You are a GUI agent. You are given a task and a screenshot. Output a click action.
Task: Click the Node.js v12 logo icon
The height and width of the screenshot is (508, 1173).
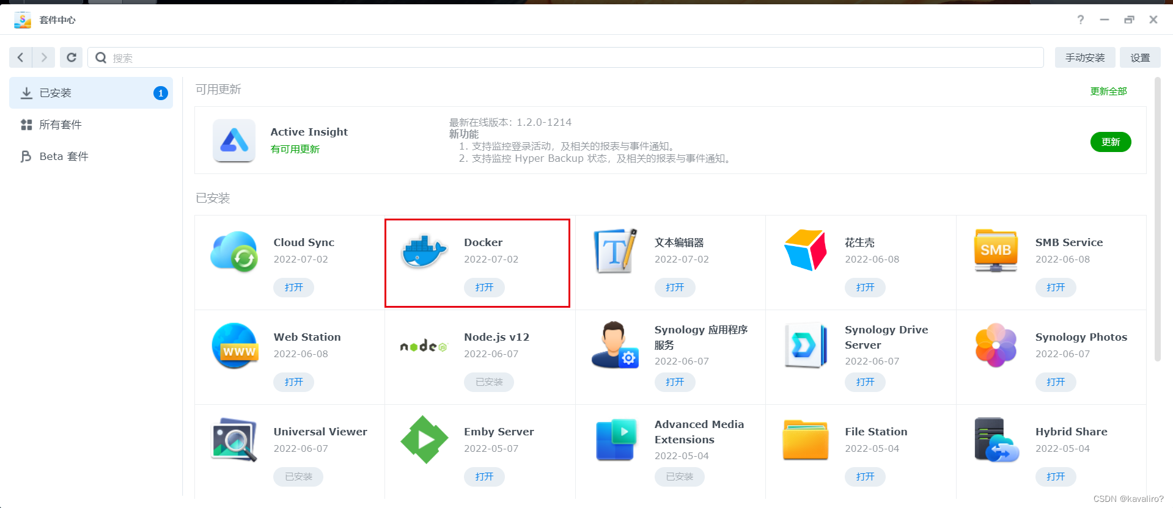424,346
